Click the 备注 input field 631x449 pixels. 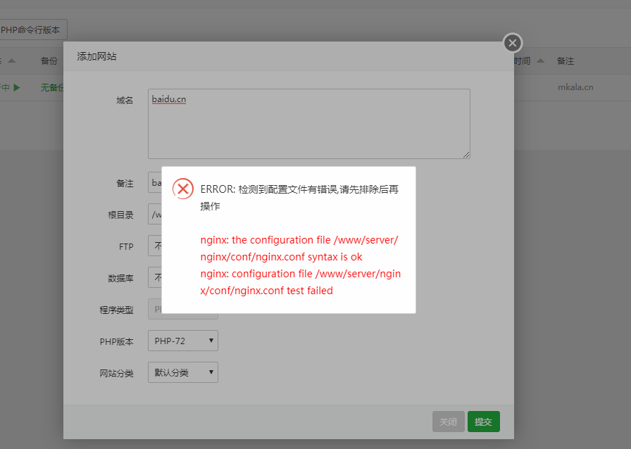155,183
